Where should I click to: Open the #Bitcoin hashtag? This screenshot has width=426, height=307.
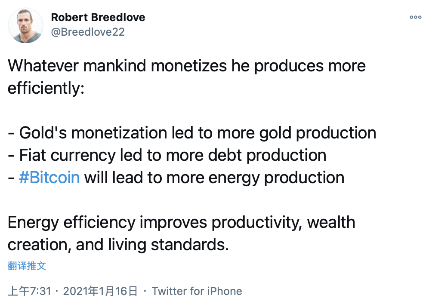coord(49,178)
